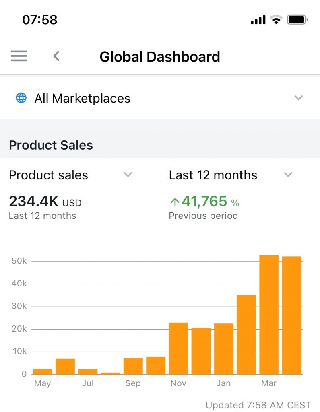Screen dimensions: 320x412
Task: Tap the back arrow
Action: (56, 56)
